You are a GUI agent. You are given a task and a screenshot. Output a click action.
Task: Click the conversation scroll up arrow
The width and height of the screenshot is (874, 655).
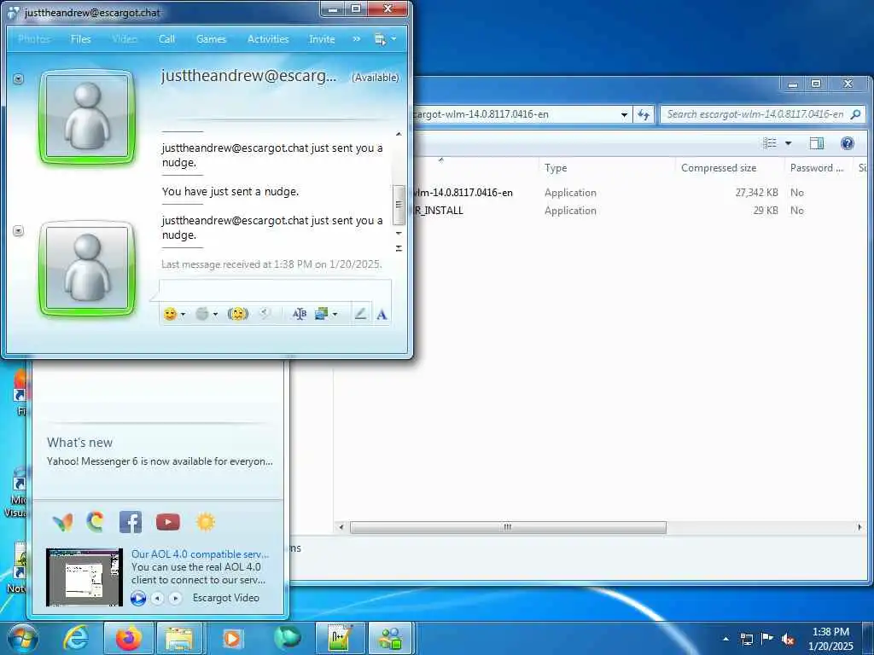pos(399,134)
